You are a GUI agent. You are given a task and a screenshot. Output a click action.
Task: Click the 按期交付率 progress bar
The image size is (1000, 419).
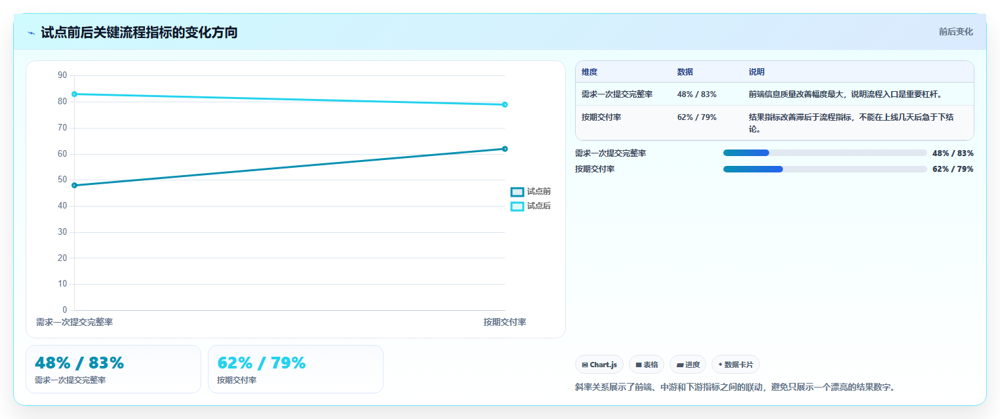(825, 169)
